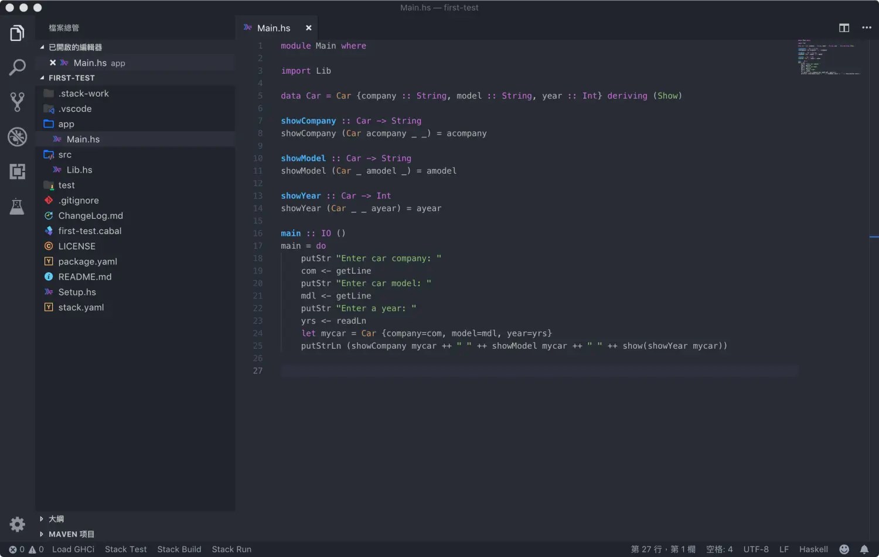The image size is (879, 557).
Task: Close the Main.hs editor tab
Action: click(x=309, y=27)
